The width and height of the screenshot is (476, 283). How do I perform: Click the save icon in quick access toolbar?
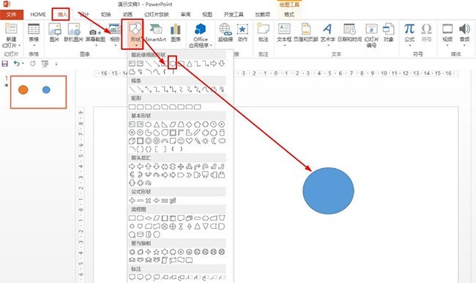tap(5, 64)
